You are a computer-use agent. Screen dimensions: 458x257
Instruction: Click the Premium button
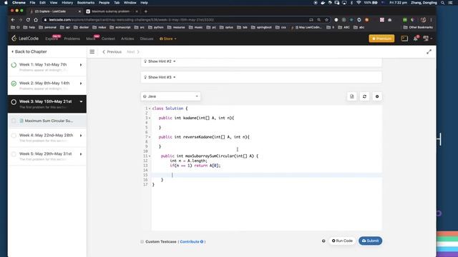381,39
